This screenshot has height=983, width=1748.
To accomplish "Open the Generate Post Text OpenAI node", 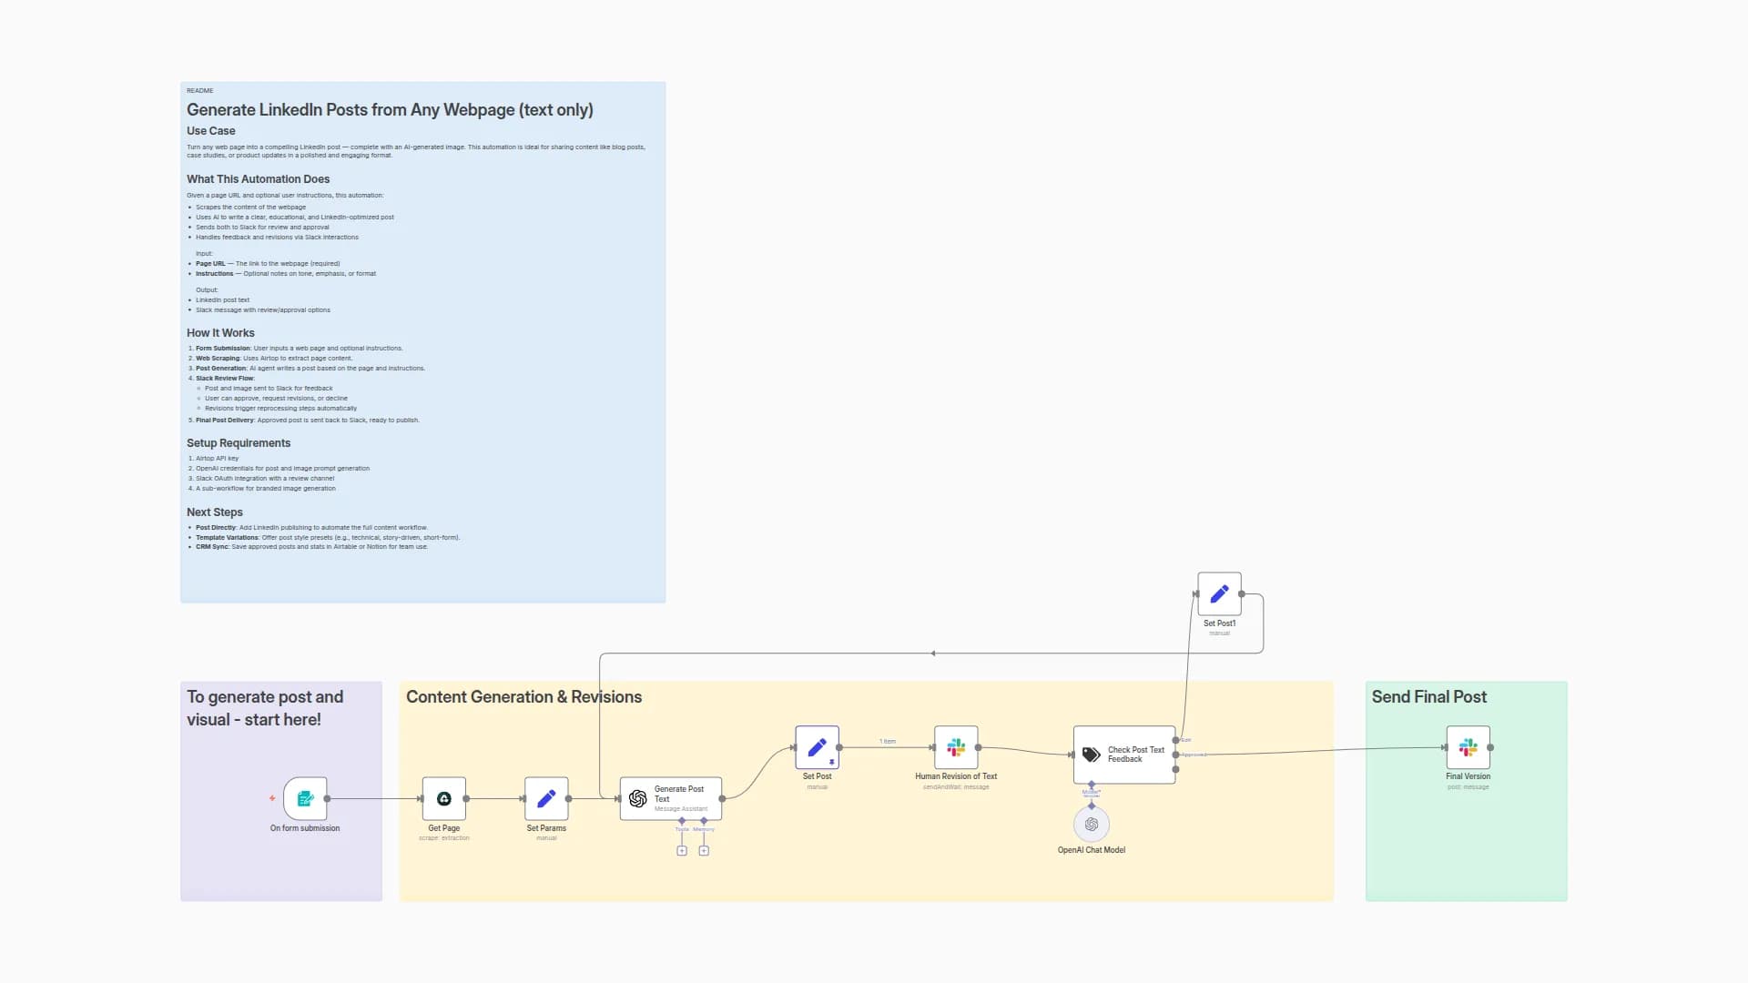I will (x=670, y=798).
